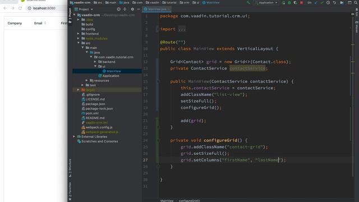Click the browser Reload icon
This screenshot has width=359, height=202.
pyautogui.click(x=20, y=8)
